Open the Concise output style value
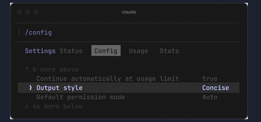This screenshot has width=261, height=122. [216, 88]
